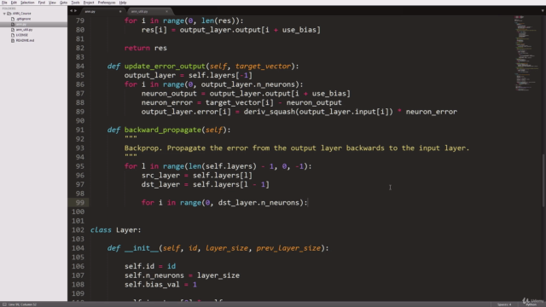The image size is (546, 307).
Task: Click 'self.bias_val' on line 108
Action: 152,284
